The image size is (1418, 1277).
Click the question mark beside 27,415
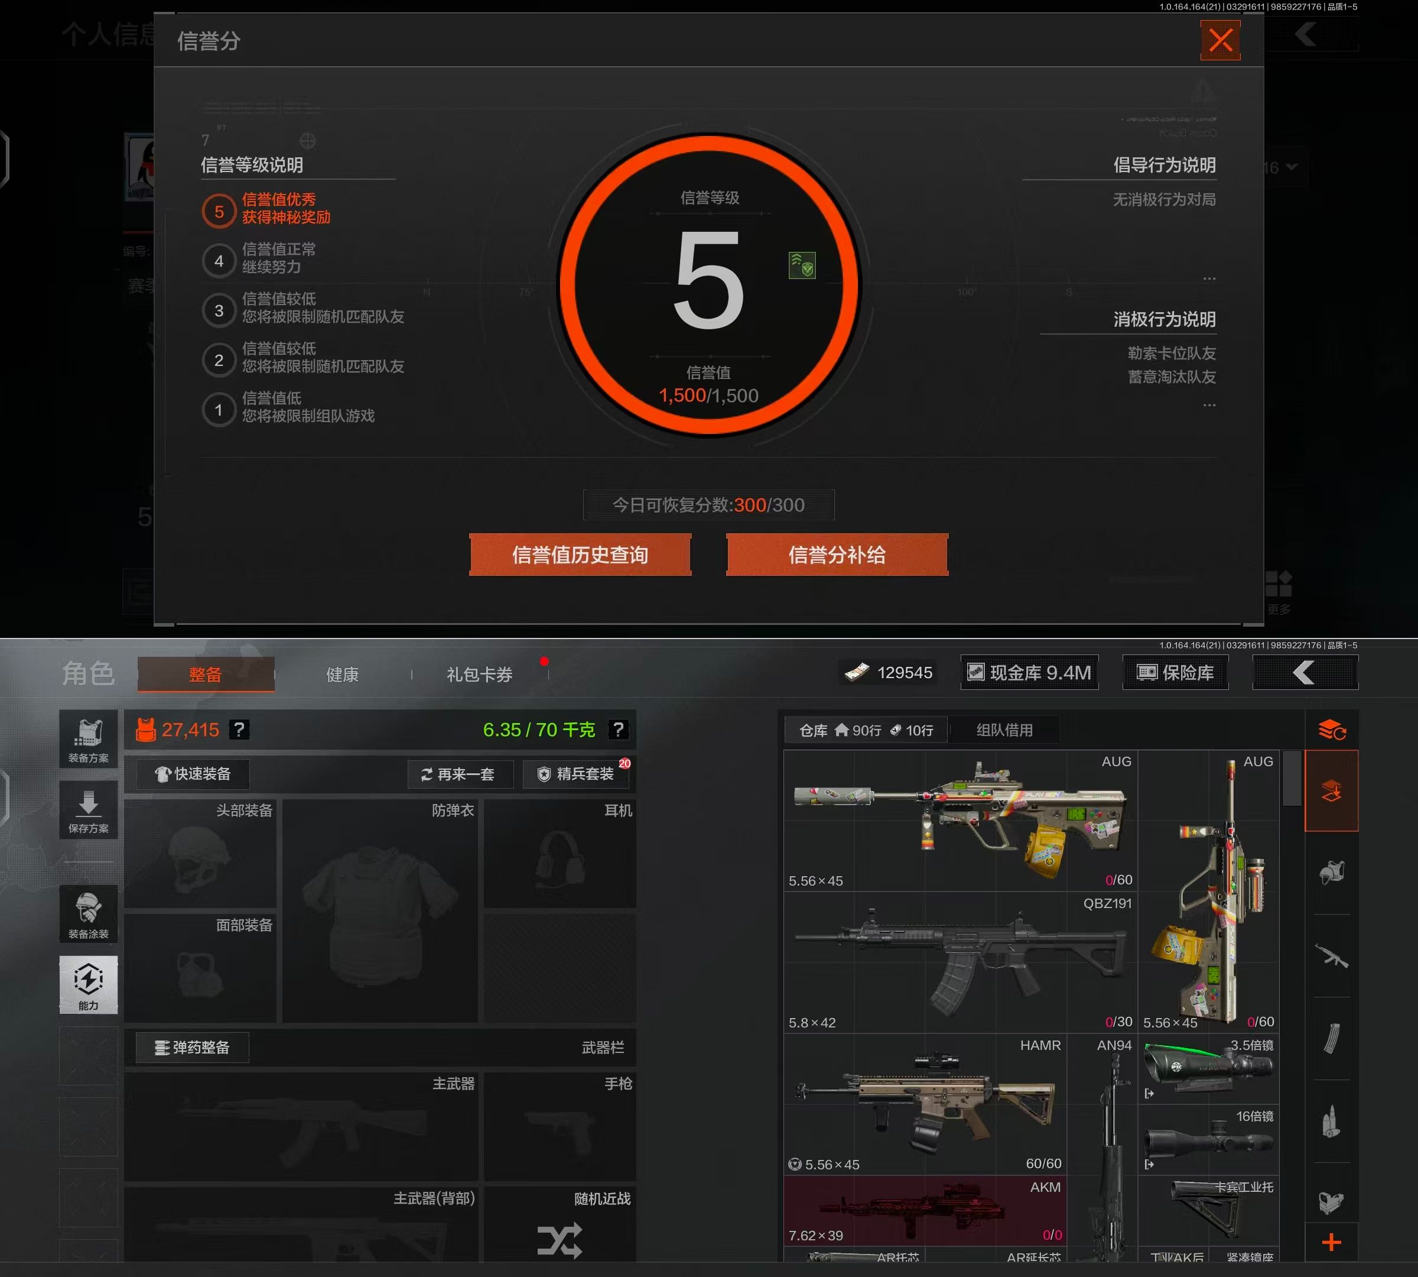239,730
